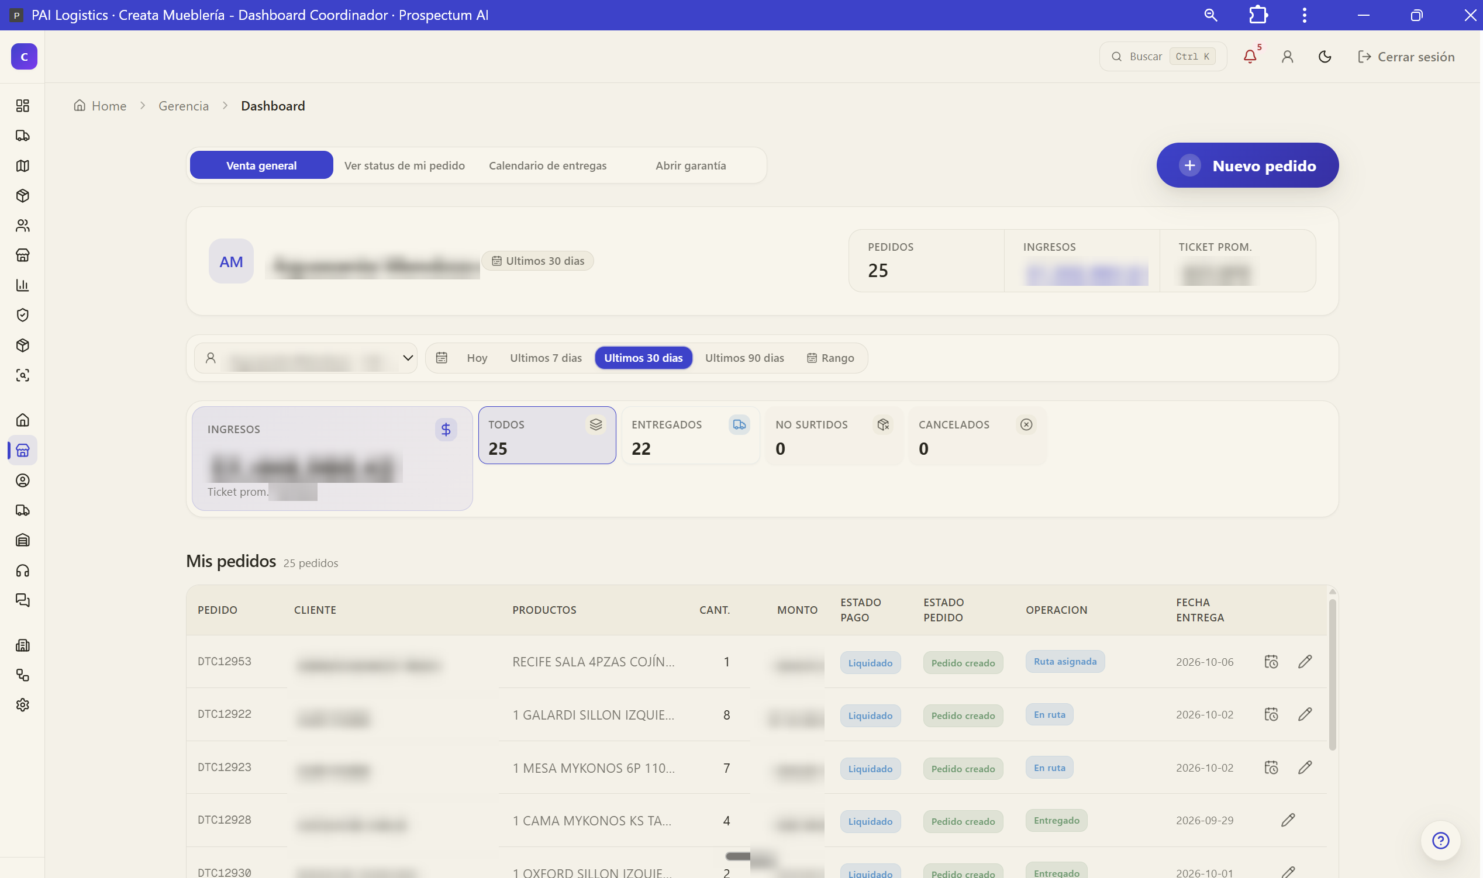Open user profile icon in header
Image resolution: width=1483 pixels, height=878 pixels.
(1287, 57)
